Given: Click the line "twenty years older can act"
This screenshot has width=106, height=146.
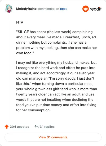Looking at the screenshot, I should coord(55,94).
